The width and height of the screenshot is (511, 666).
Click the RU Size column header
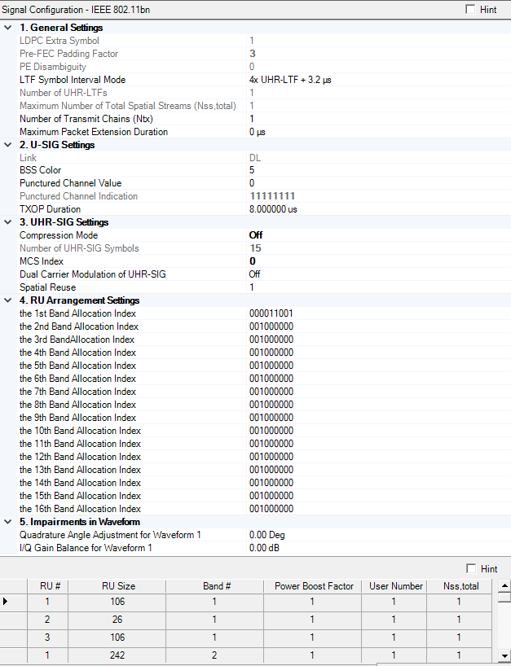pos(117,586)
